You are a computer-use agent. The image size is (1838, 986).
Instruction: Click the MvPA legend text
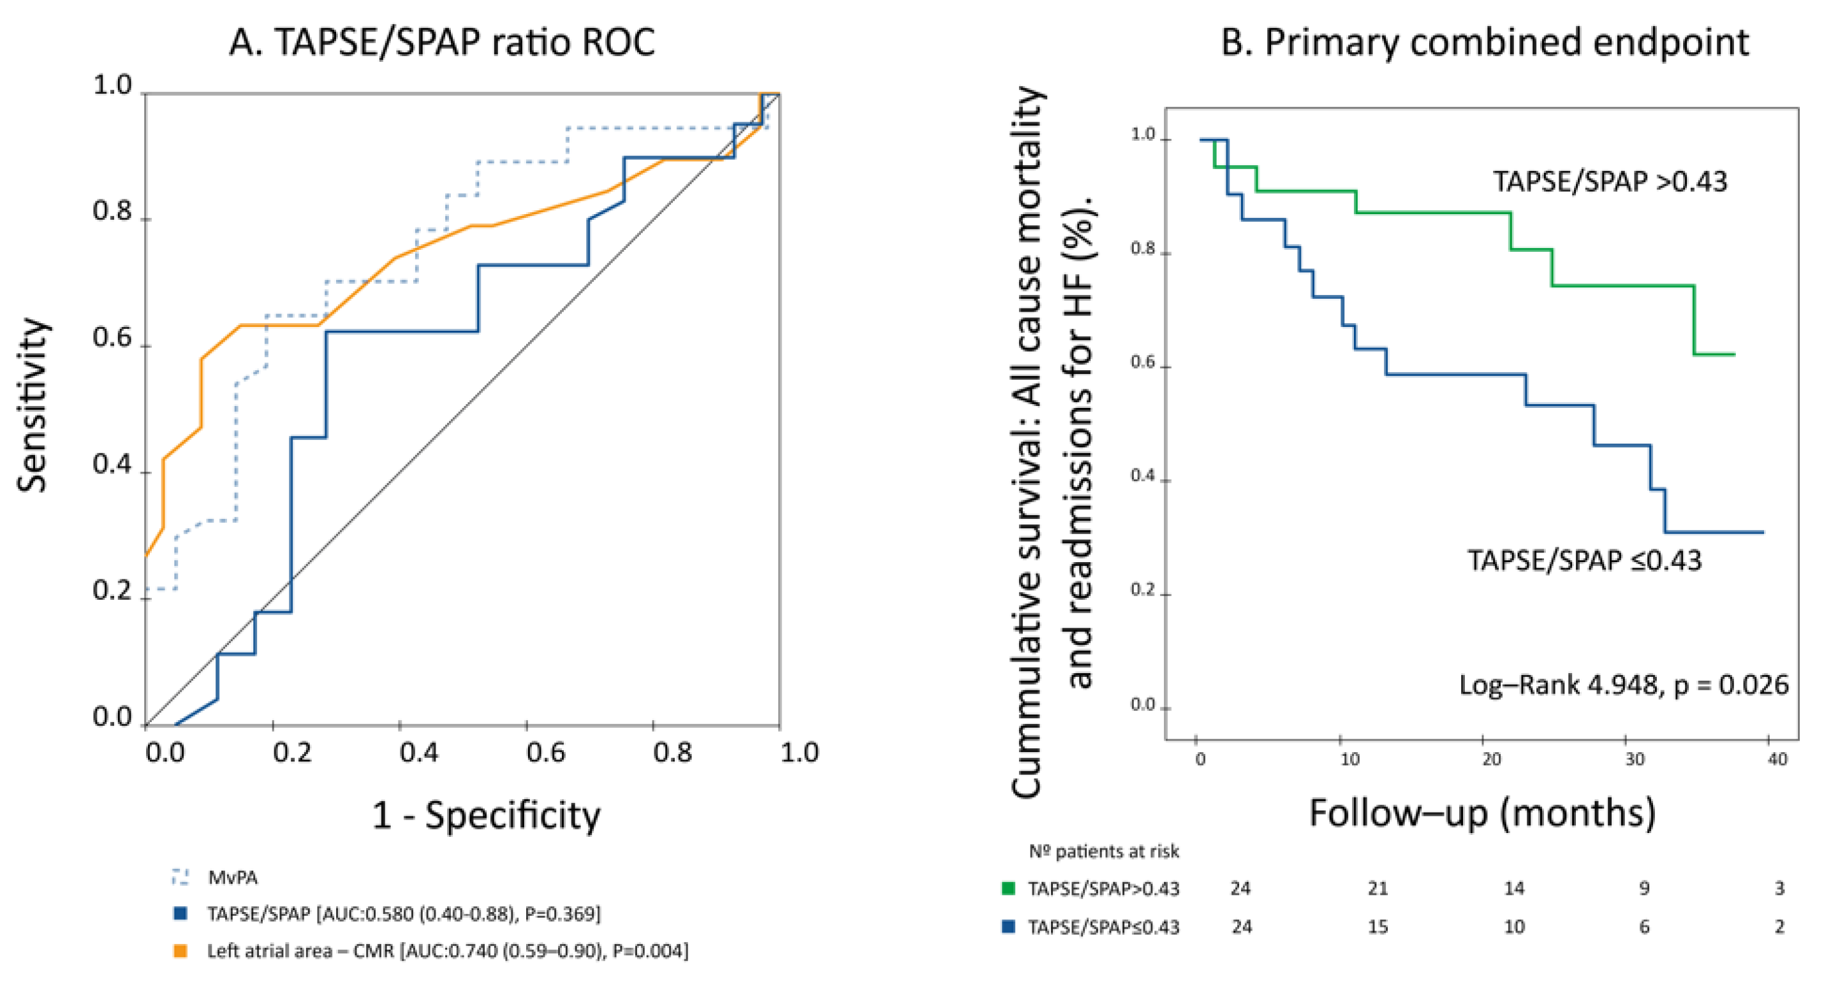pos(233,877)
